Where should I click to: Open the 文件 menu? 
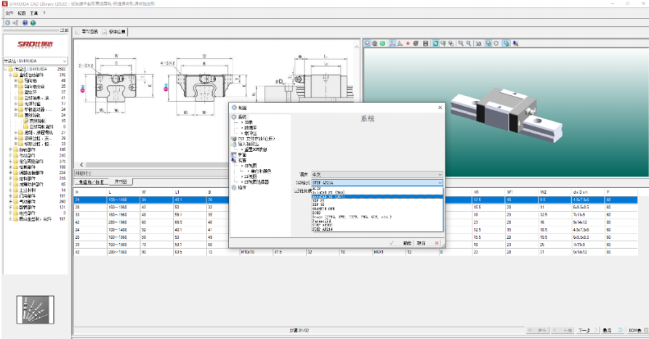pyautogui.click(x=9, y=13)
